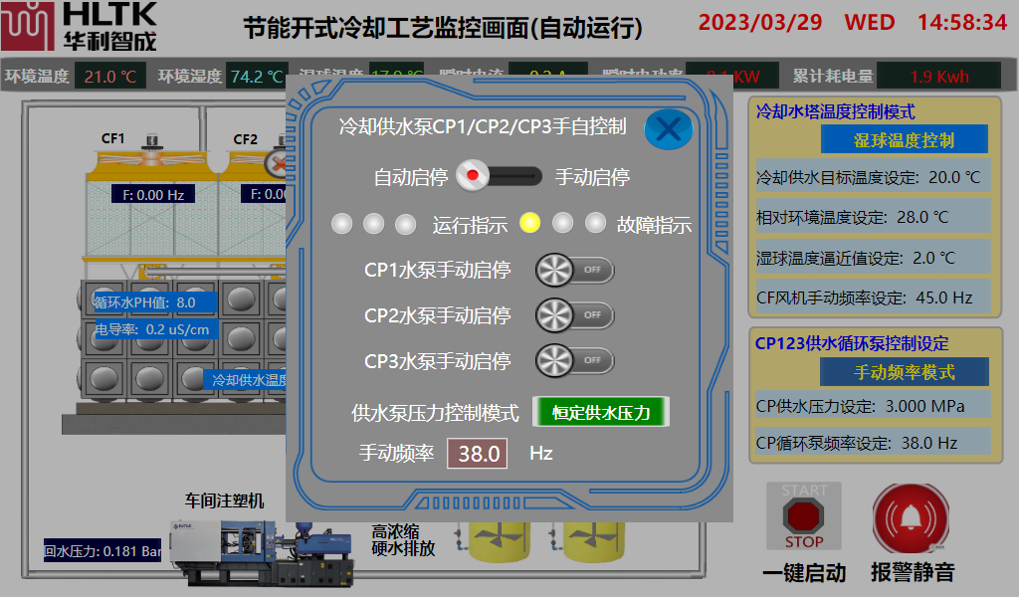1019x597 pixels.
Task: Close the CP1/CP2/CP3 pump control dialog
Action: pos(669,128)
